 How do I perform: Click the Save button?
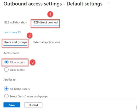[x=12, y=105]
